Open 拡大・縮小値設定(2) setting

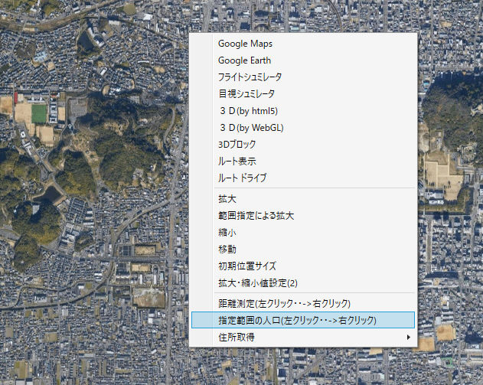256,283
